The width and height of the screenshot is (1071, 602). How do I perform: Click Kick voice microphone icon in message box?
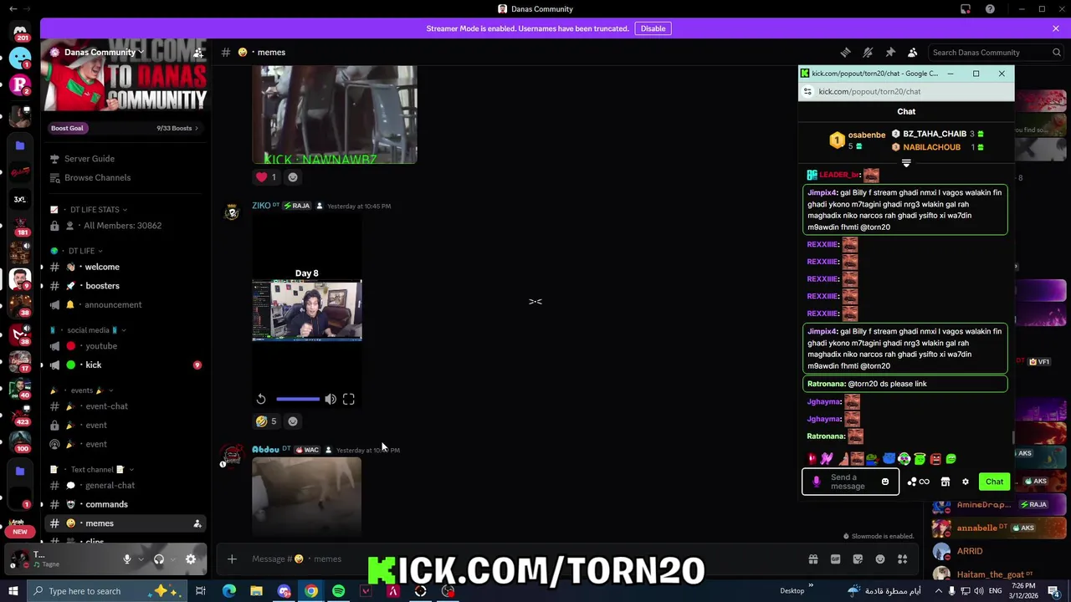pos(817,482)
